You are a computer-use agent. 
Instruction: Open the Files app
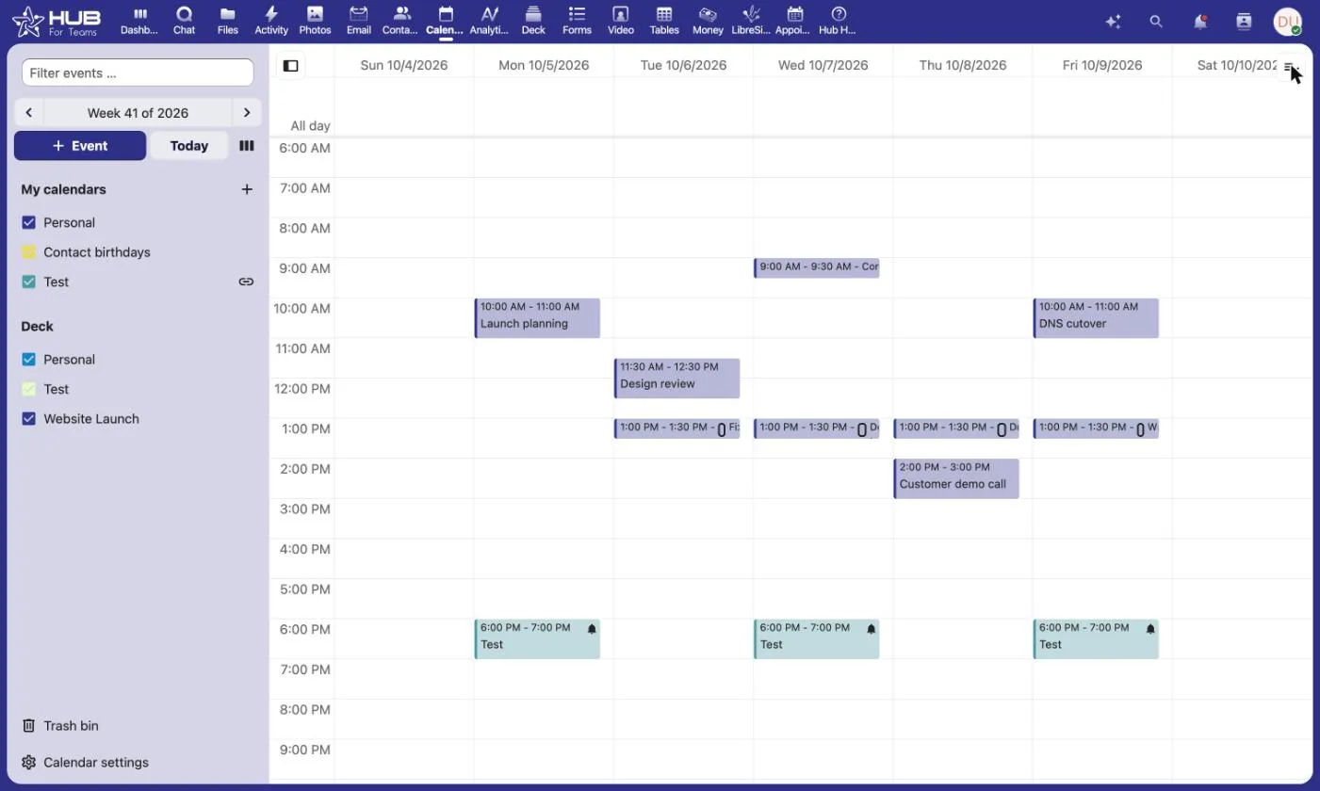tap(227, 21)
